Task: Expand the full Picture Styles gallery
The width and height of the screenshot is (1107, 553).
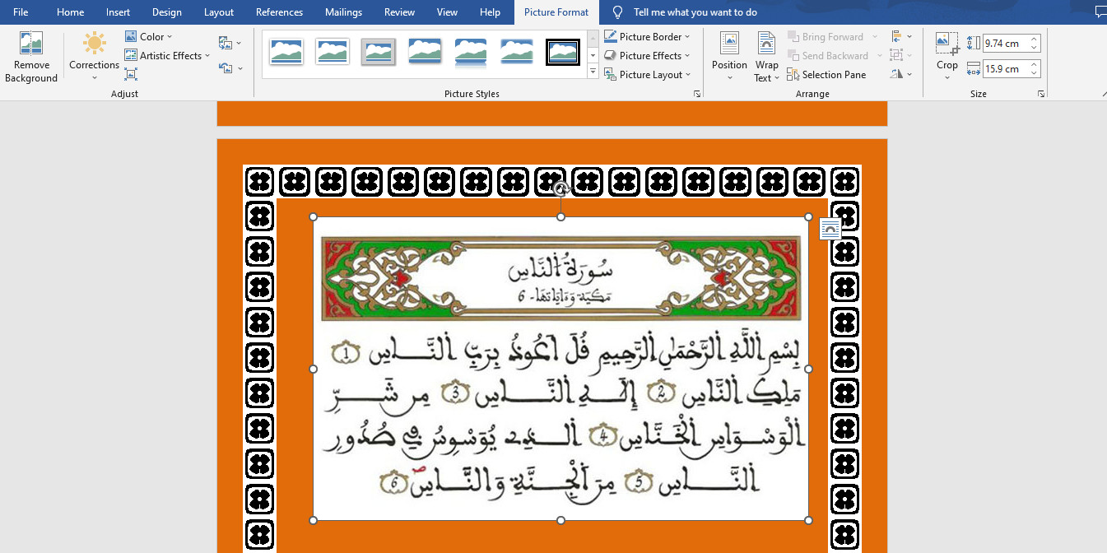Action: [593, 72]
